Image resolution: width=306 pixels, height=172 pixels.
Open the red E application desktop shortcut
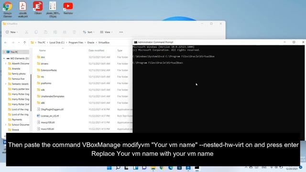[x=38, y=8]
